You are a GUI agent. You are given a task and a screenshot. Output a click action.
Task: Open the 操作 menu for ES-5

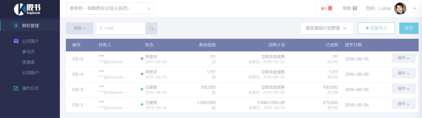[404, 58]
